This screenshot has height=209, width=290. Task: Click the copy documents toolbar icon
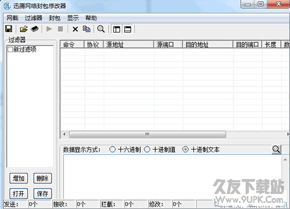(87, 29)
